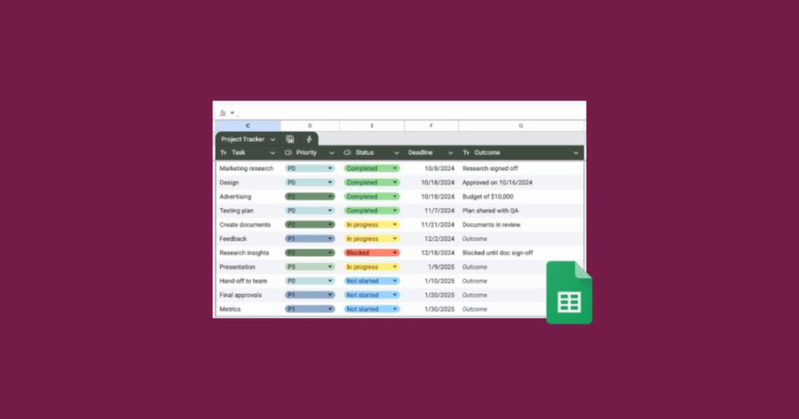
Task: Open priority dropdown for Testing plan
Action: click(x=310, y=211)
